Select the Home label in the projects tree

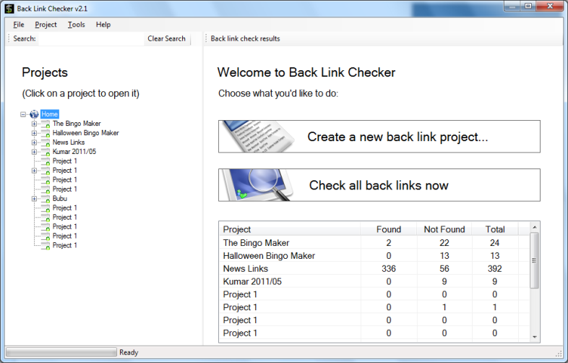point(50,114)
